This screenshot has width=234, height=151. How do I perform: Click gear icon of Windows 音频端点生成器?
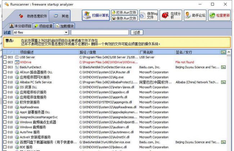[x=17, y=122]
